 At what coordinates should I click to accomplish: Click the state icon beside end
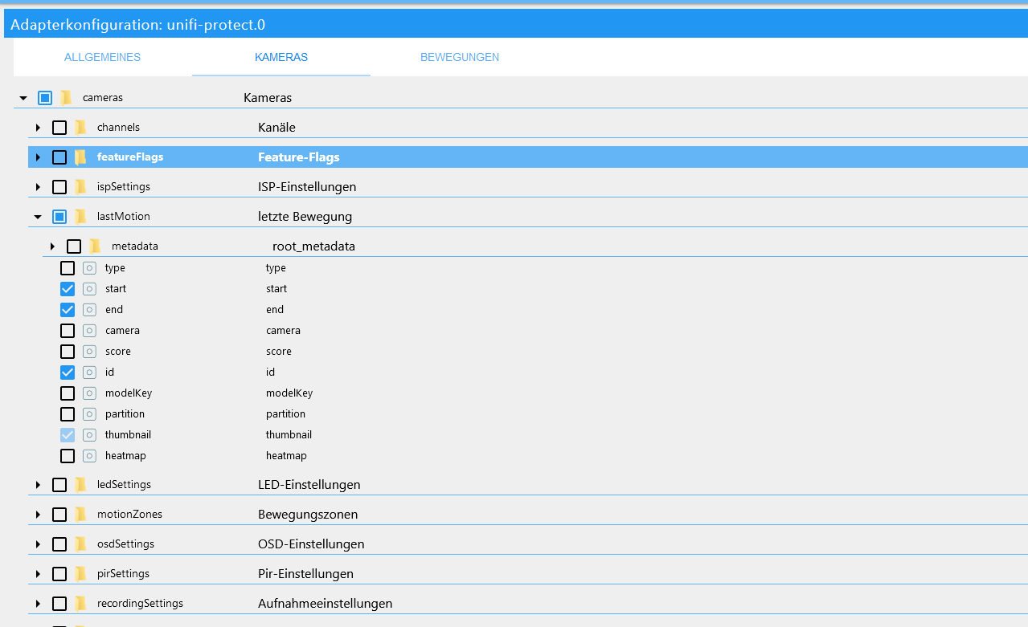89,310
